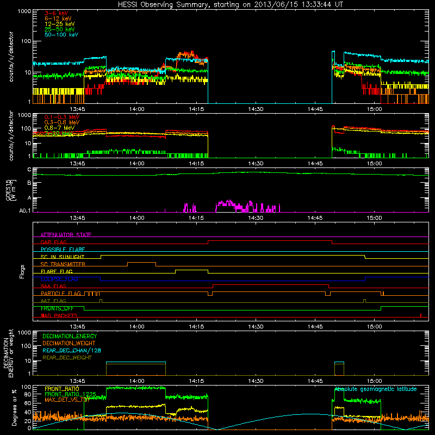Click the red "0.1-0.3 MeV" legend label
Viewport: 435px width, 435px height.
pos(62,117)
